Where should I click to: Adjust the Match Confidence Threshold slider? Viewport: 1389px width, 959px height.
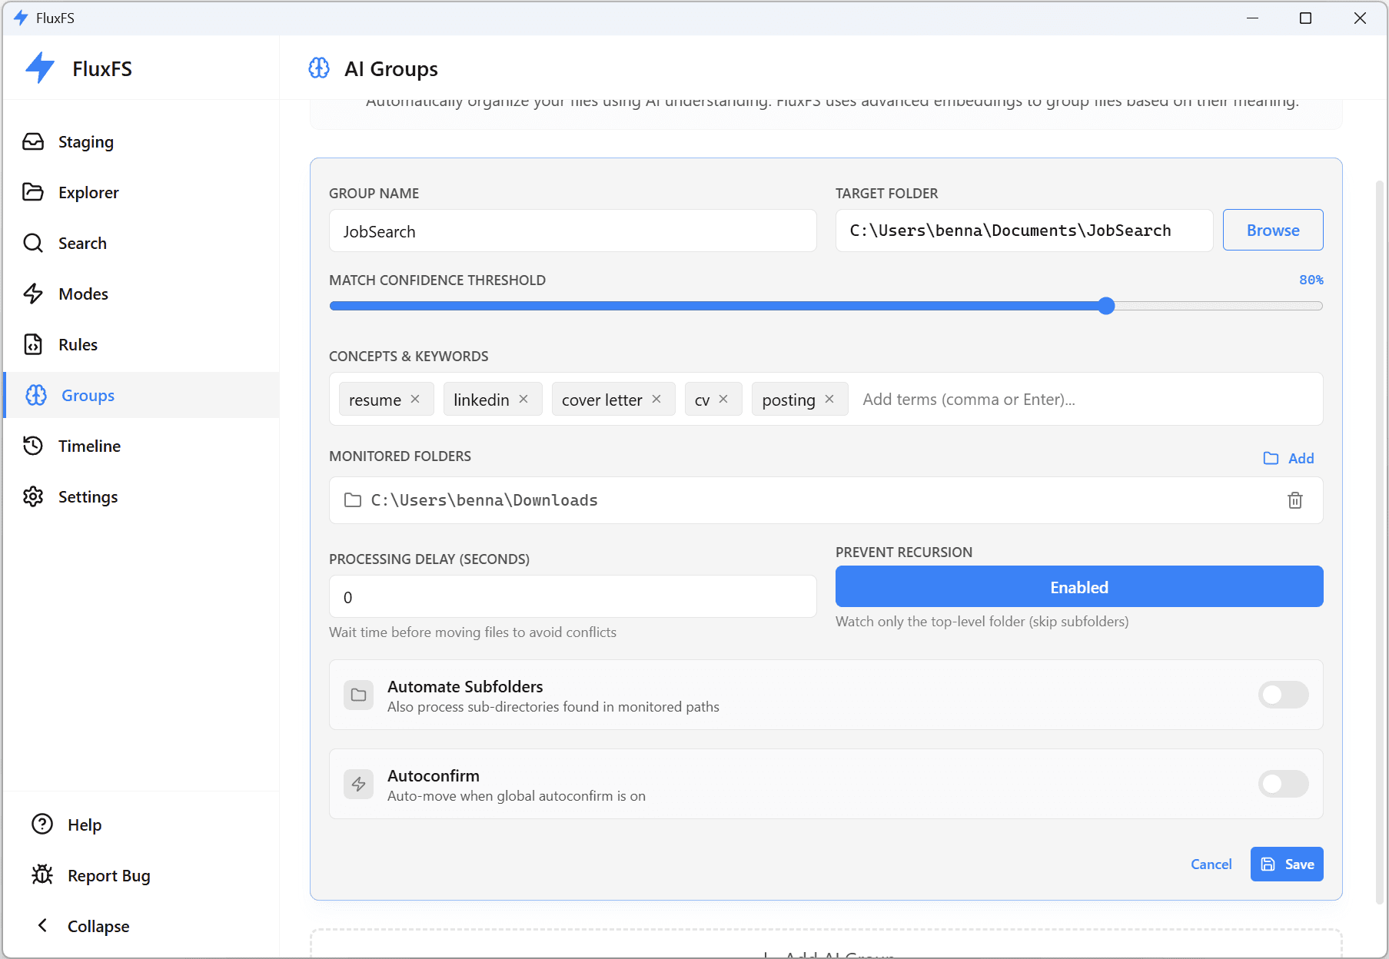[1105, 305]
